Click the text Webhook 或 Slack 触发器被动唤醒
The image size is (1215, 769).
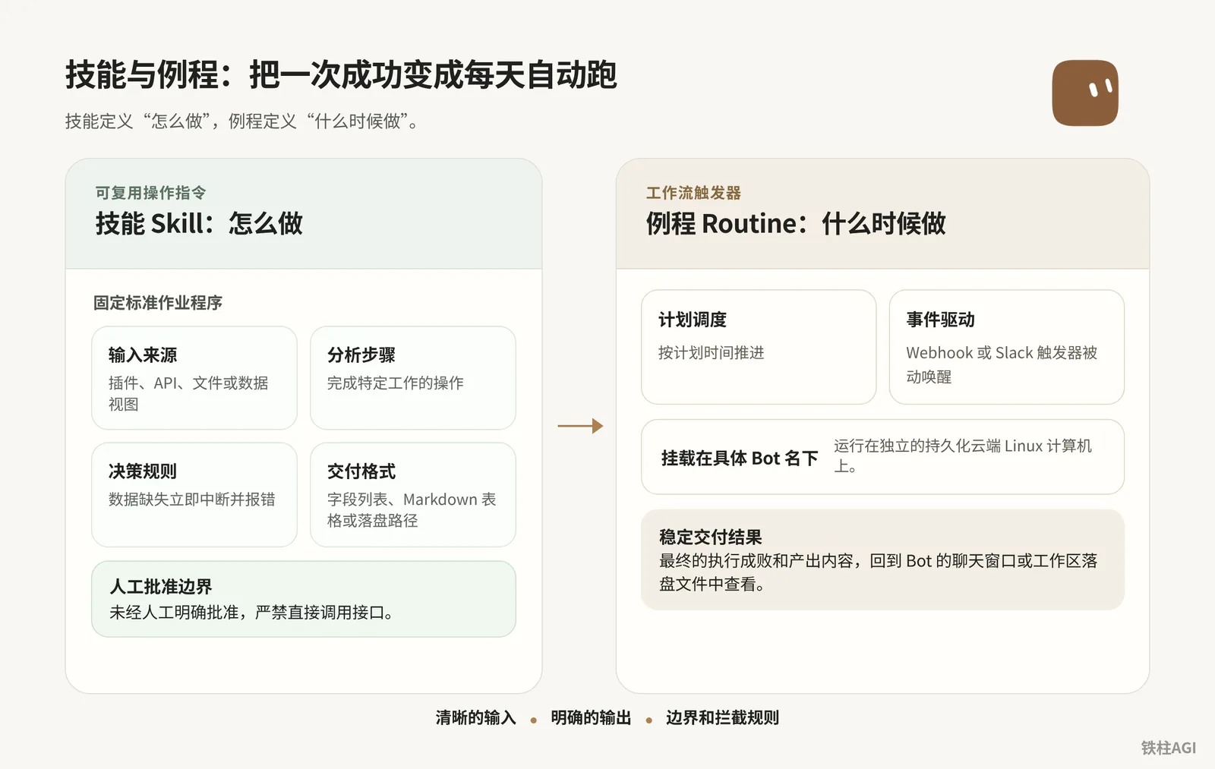coord(1002,364)
